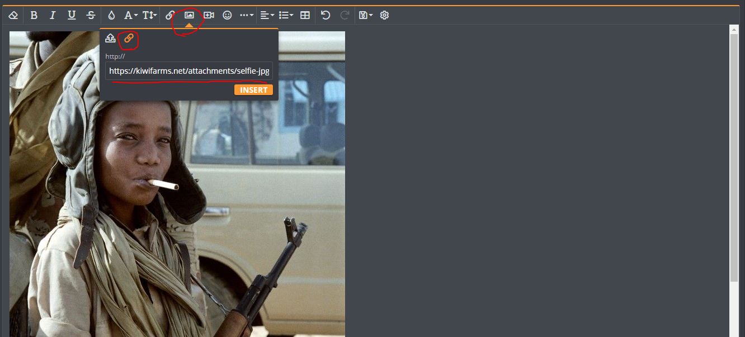745x337 pixels.
Task: Click the Remove formatting eraser icon
Action: click(x=13, y=16)
